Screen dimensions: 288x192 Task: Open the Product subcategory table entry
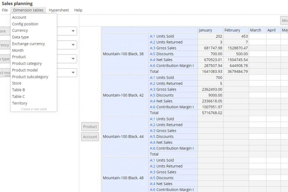pyautogui.click(x=30, y=77)
